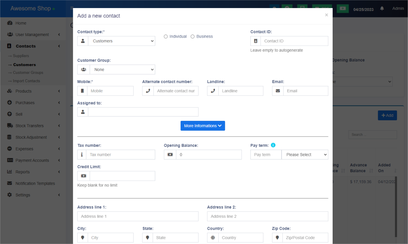Close the Add a new contact dialog
Viewport: 408px width, 244px height.
point(326,15)
